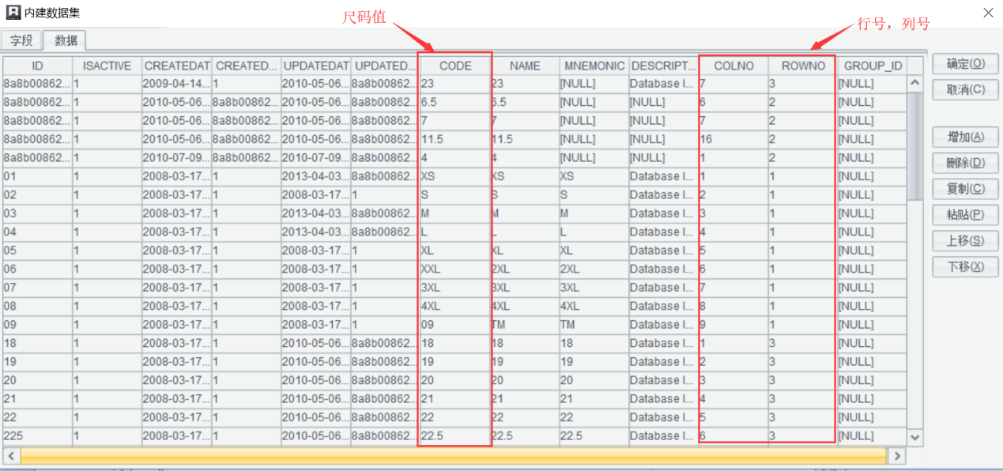The height and width of the screenshot is (471, 1003).
Task: Add a row with 增加(A)
Action: 966,137
